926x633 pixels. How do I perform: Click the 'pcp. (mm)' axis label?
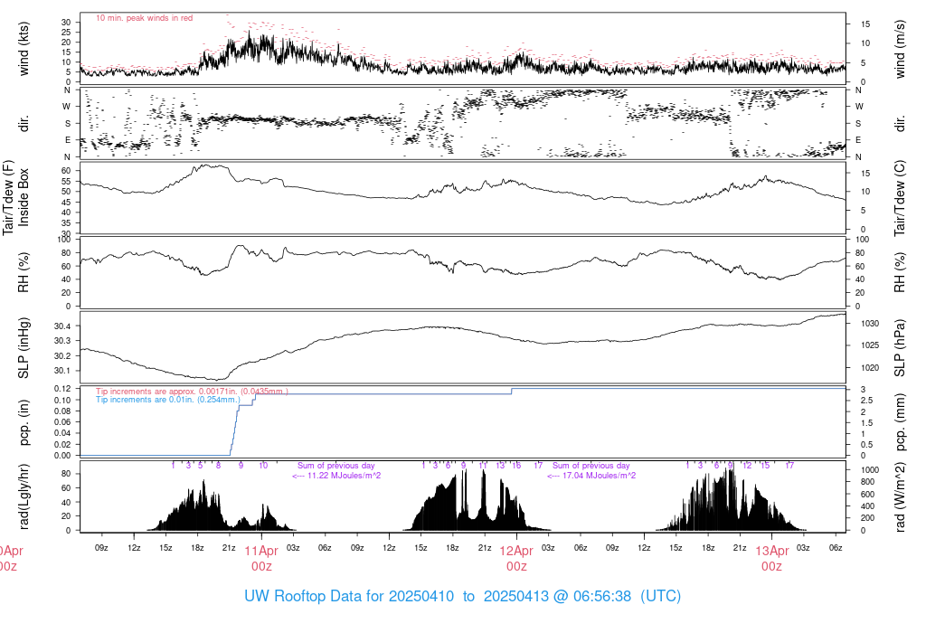click(x=900, y=422)
